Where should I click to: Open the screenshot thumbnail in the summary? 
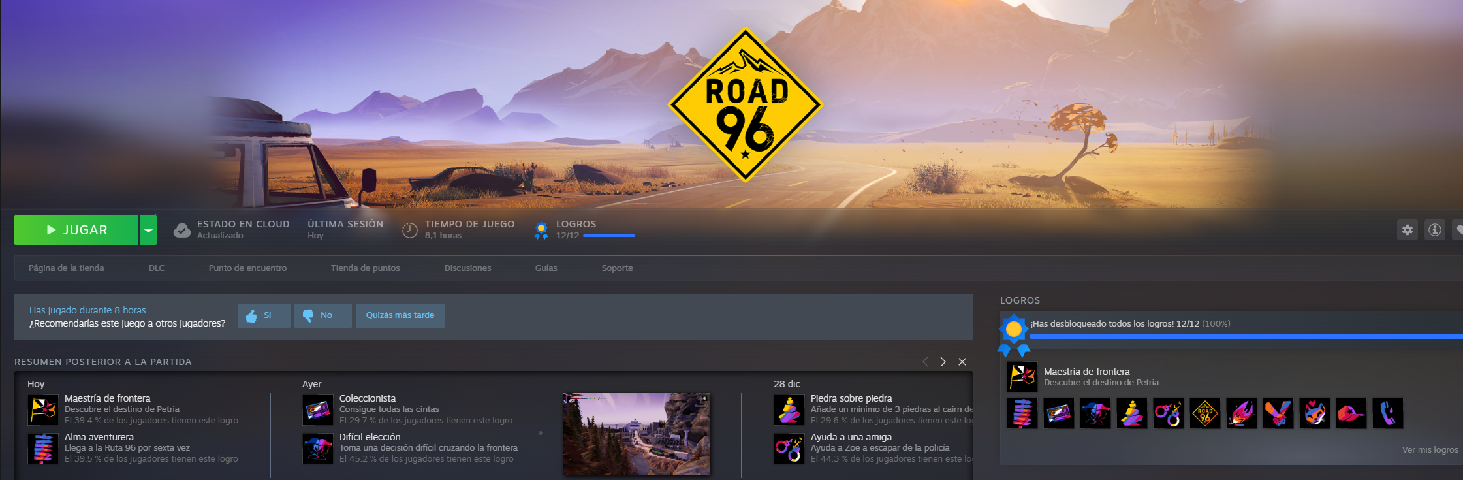click(x=637, y=434)
